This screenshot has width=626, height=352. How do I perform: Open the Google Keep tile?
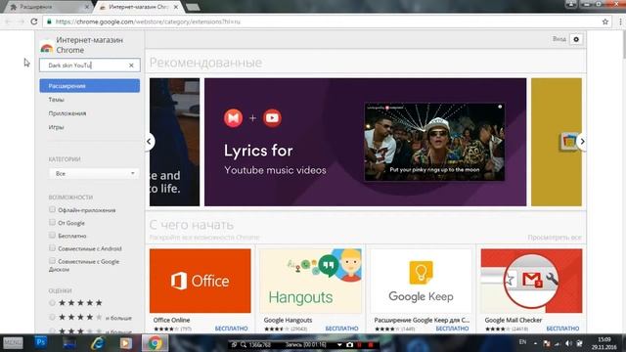[421, 281]
